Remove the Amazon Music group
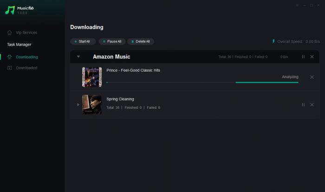Screen dimensions: 325x192 312,57
